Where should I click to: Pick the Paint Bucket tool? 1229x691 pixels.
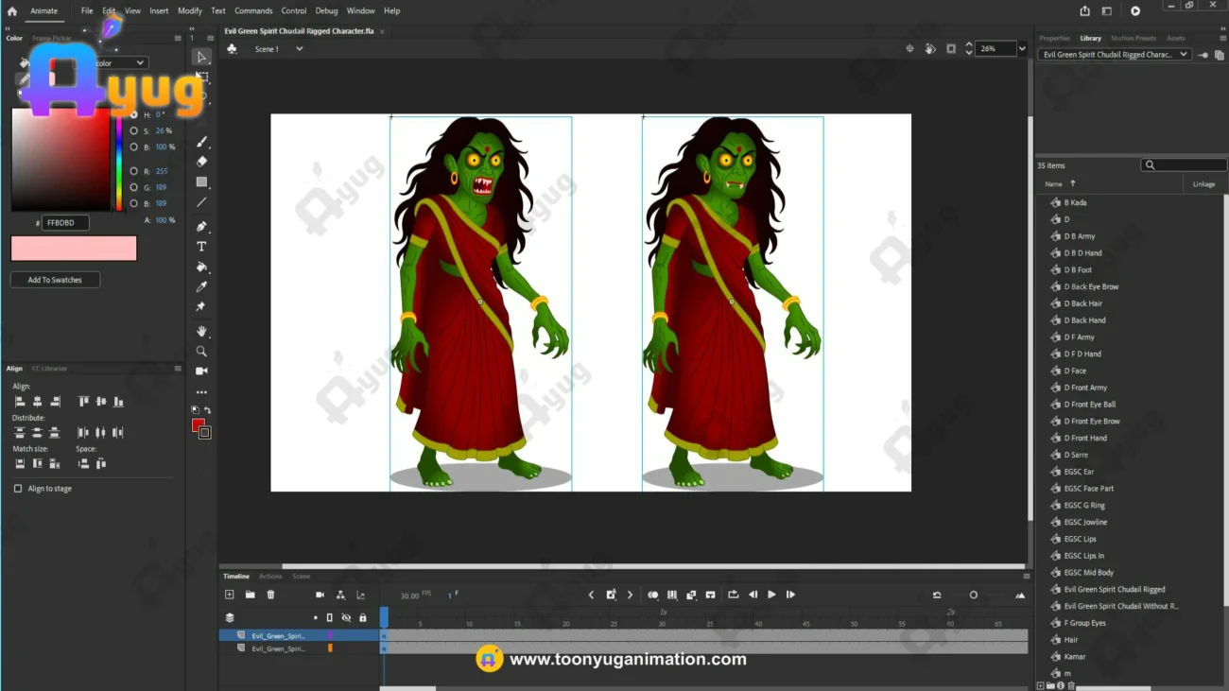pyautogui.click(x=201, y=268)
